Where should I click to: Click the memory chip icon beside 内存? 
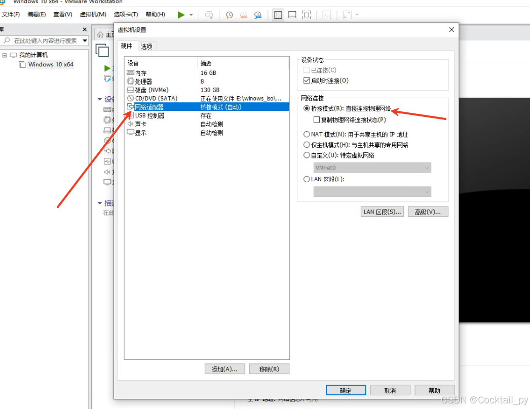[x=130, y=72]
